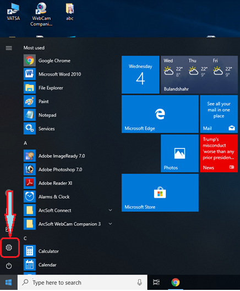Open the Wednesday 4 calendar tile
This screenshot has width=240, height=291.
(140, 75)
